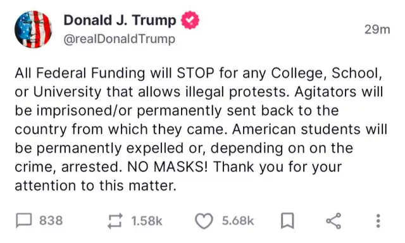The width and height of the screenshot is (405, 243).
Task: Open the flag-themed profile avatar
Action: [x=33, y=29]
